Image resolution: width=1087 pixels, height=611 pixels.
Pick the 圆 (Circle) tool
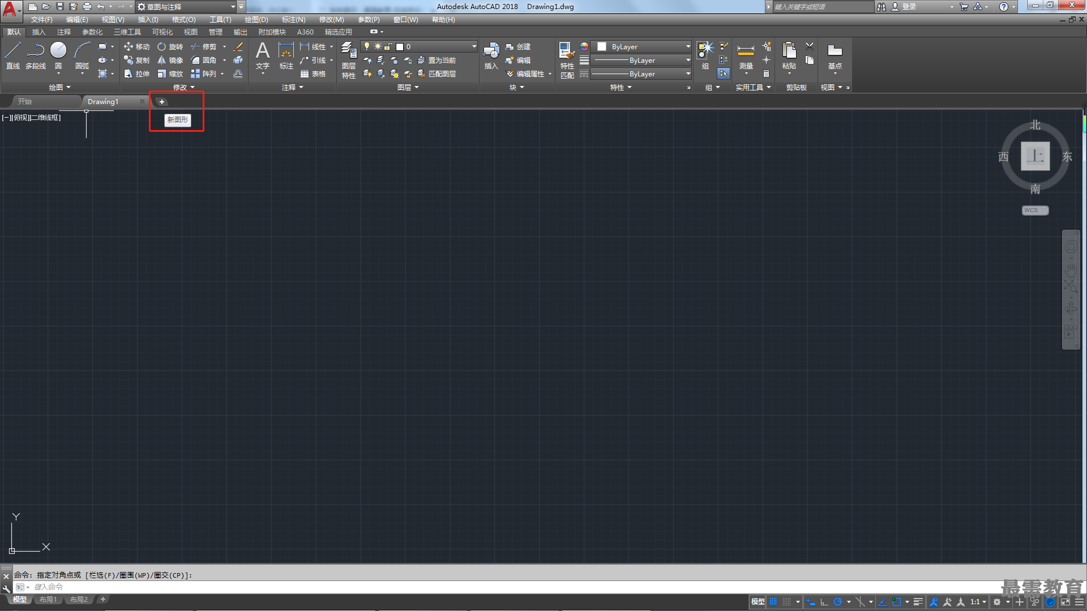coord(58,55)
